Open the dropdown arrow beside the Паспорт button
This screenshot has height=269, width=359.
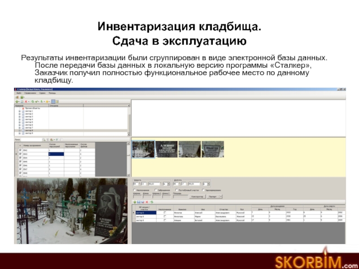click(221, 197)
